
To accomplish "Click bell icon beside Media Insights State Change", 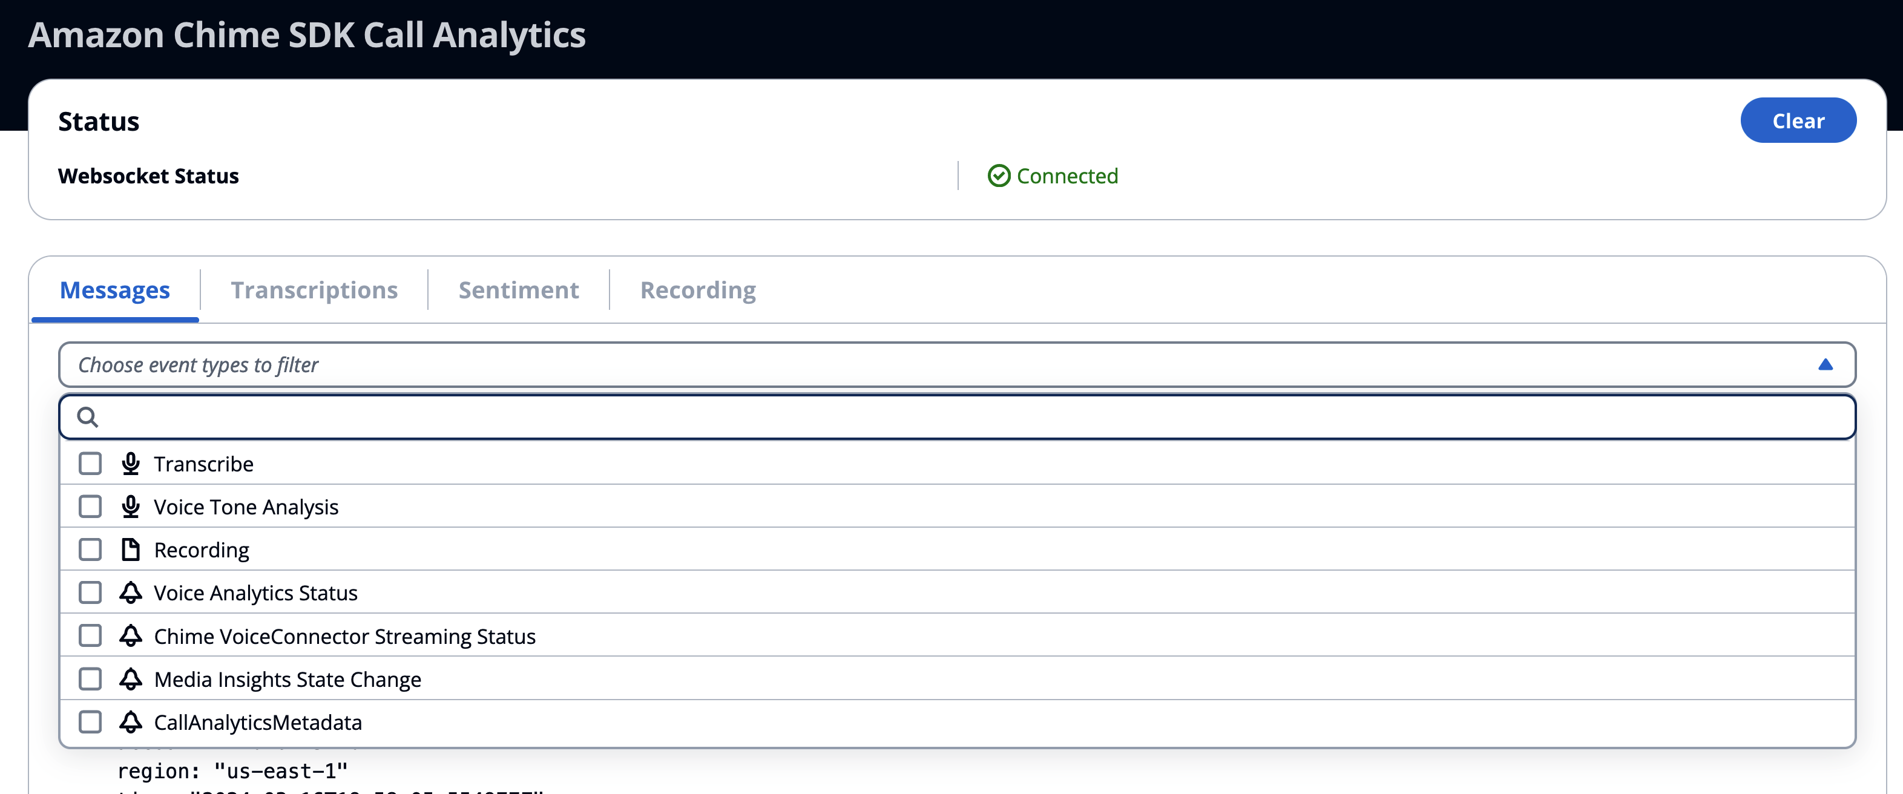I will click(x=131, y=679).
